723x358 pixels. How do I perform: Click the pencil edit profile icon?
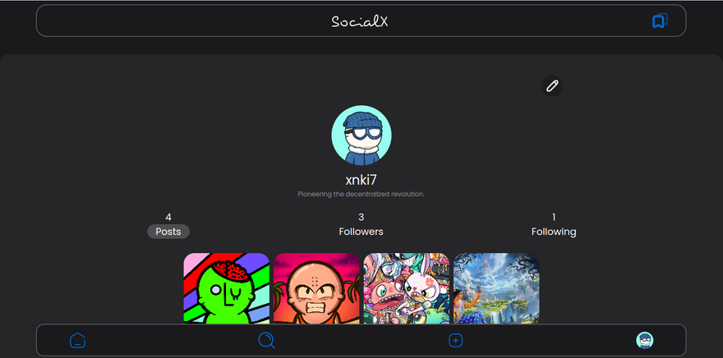552,86
